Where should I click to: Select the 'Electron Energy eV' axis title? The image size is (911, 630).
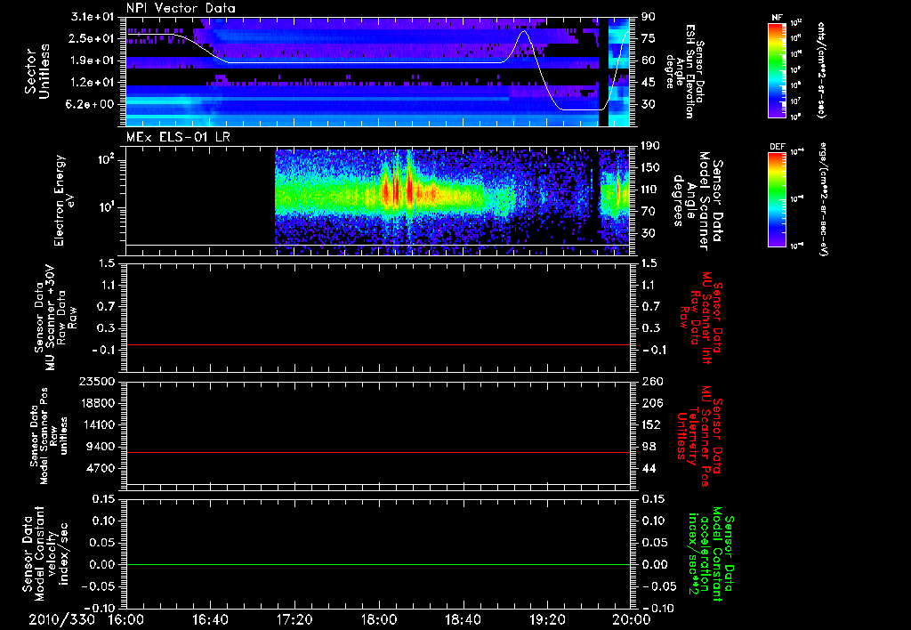tap(65, 199)
